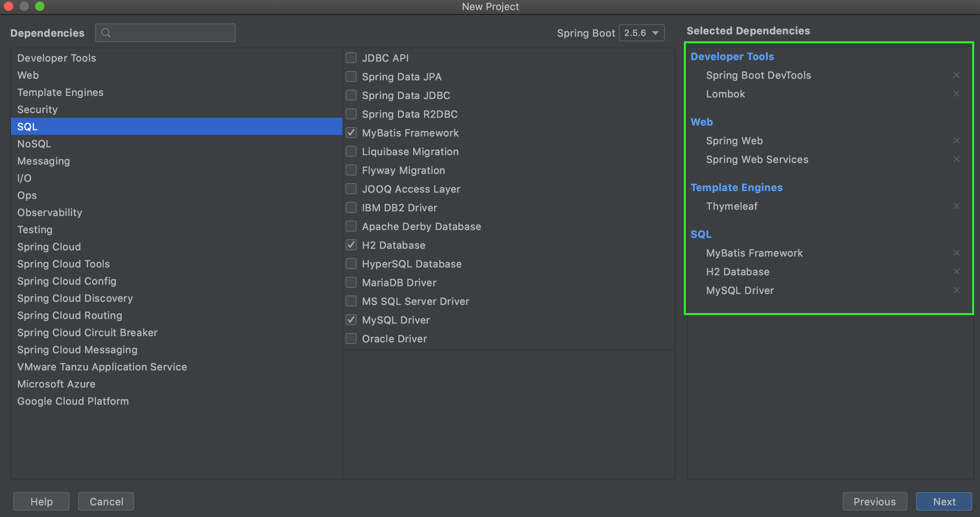Viewport: 980px width, 517px height.
Task: Remove Spring Boot DevTools via X icon
Action: 956,75
